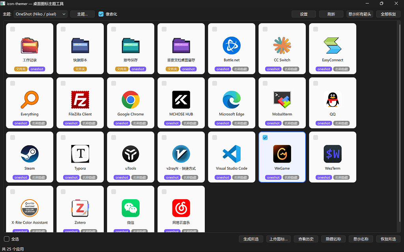Viewport: 404px width, 252px height.
Task: Click 显示名称 show names button
Action: point(361,239)
